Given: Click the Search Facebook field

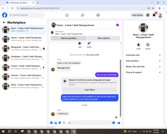Looking at the screenshot, I should [27, 15].
